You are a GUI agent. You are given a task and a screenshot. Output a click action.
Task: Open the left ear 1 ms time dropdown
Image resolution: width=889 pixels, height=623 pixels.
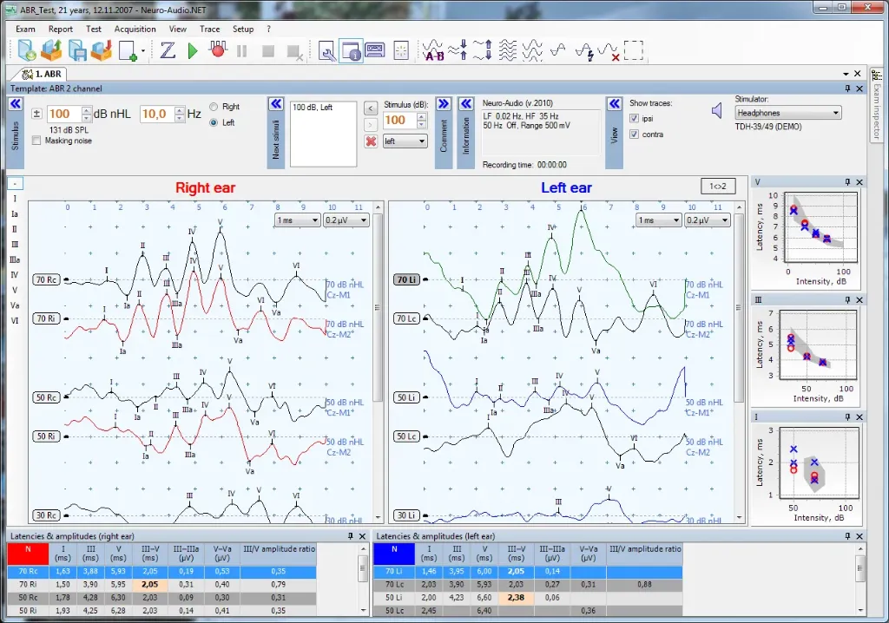click(659, 220)
